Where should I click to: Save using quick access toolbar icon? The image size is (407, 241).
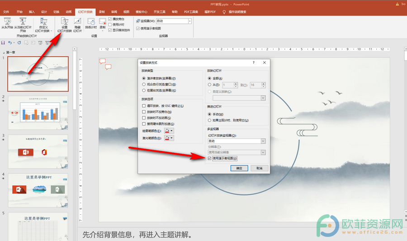tap(3, 43)
